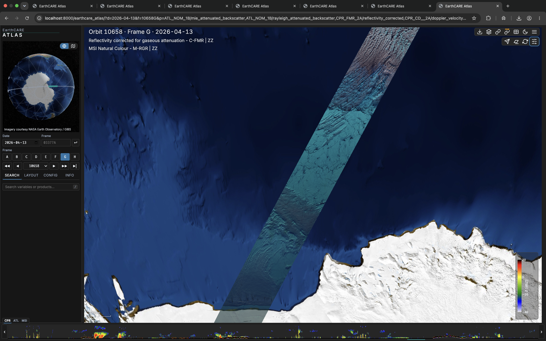
Task: Open the hamburger menu icon
Action: click(x=534, y=32)
